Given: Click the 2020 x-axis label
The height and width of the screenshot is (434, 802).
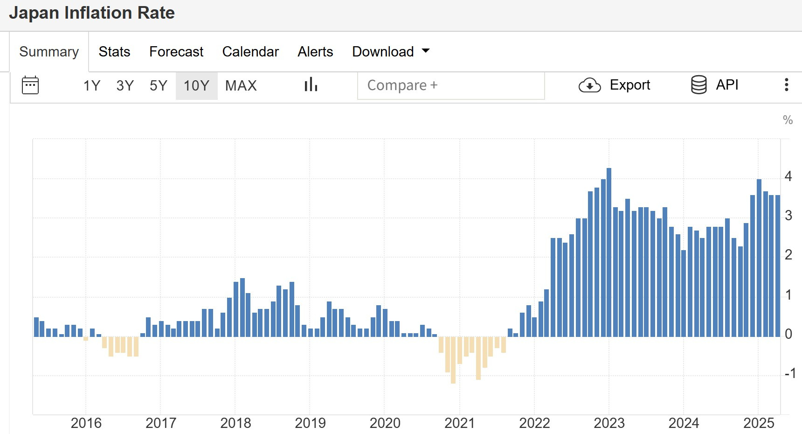Looking at the screenshot, I should 385,423.
